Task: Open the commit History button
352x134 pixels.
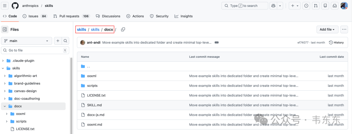Action: click(x=336, y=42)
